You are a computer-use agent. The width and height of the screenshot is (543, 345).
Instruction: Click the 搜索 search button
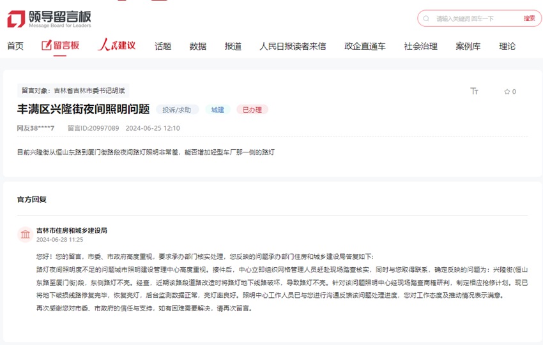pos(529,18)
